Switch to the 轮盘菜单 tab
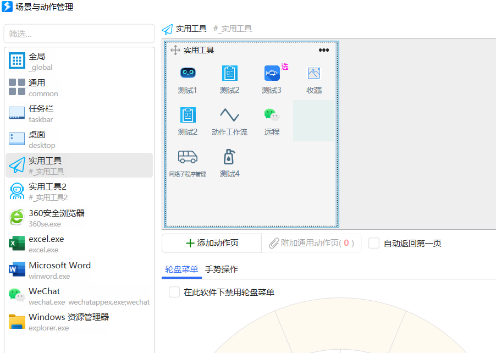496x353 pixels. tap(181, 269)
